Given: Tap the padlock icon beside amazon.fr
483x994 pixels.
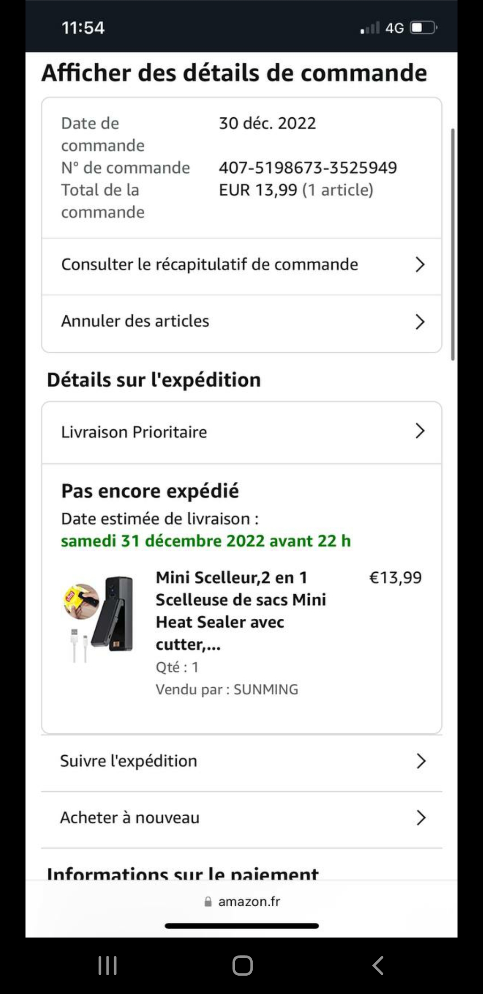Looking at the screenshot, I should coord(208,901).
